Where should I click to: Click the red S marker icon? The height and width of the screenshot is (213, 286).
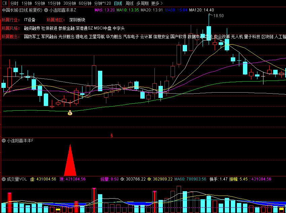(112, 135)
